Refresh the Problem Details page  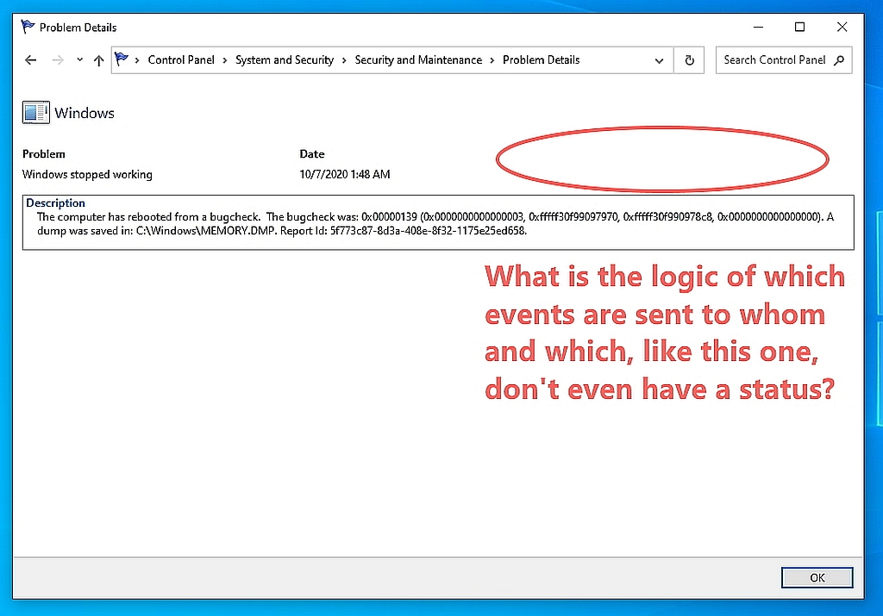tap(689, 60)
